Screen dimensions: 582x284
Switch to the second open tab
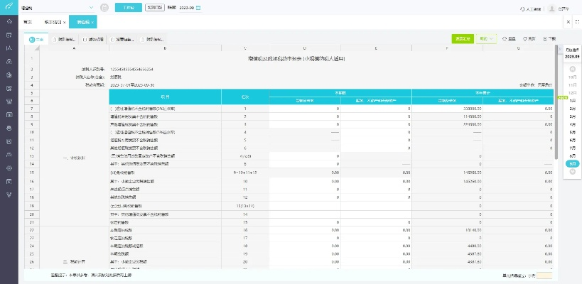(55, 22)
